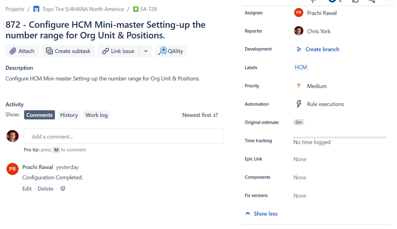Switch to the Comments activity tab
The height and width of the screenshot is (229, 397).
[x=39, y=115]
